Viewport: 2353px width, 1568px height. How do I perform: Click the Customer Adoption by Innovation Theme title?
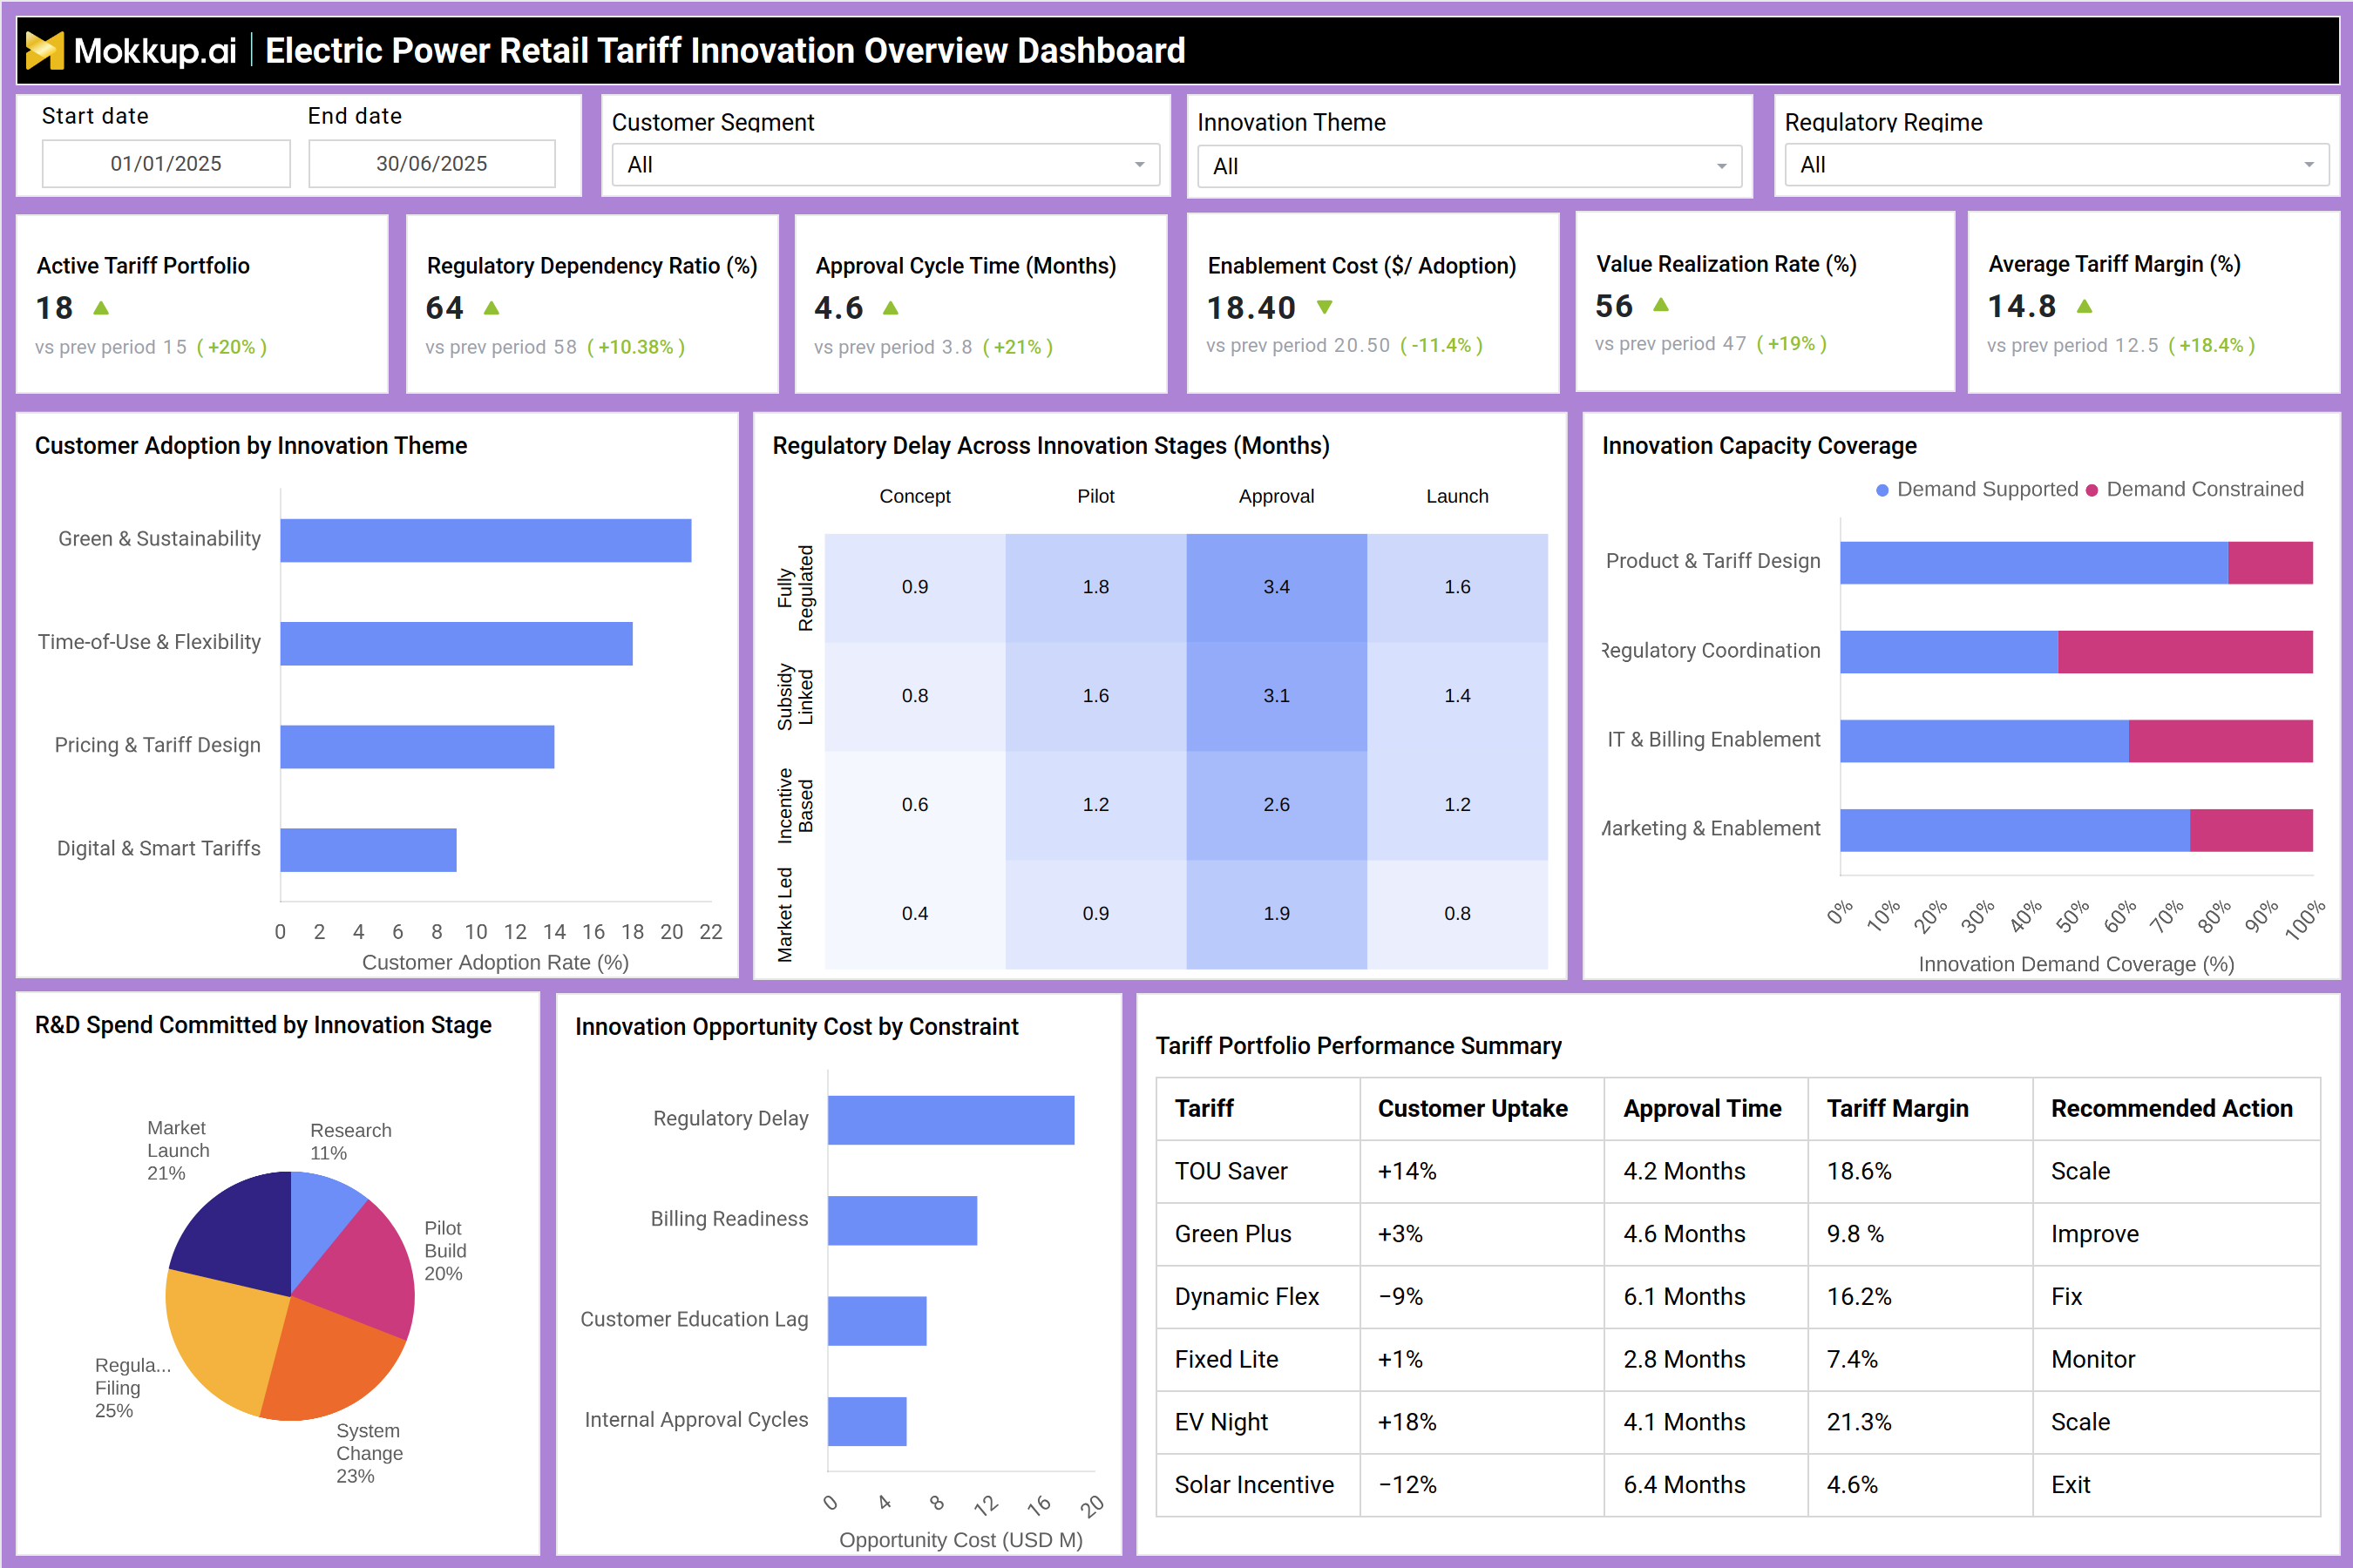click(251, 446)
